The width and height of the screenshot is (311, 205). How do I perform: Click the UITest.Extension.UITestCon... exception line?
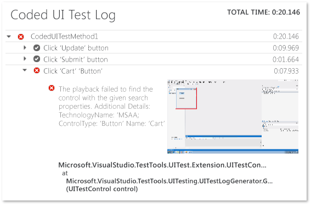tap(162, 165)
